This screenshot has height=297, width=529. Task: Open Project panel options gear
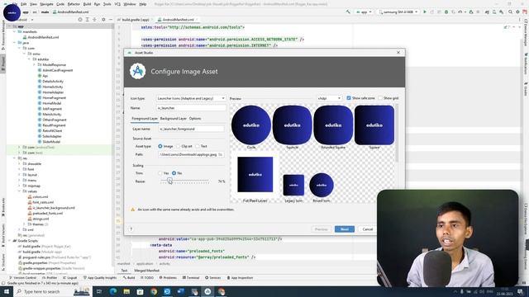(103, 20)
